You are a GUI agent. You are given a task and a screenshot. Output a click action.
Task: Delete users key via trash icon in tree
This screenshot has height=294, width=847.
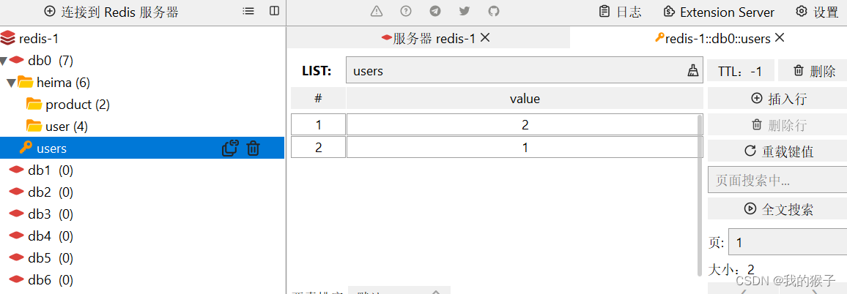(x=253, y=148)
